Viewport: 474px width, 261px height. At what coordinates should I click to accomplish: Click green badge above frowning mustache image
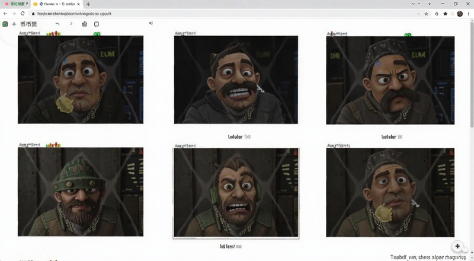pyautogui.click(x=408, y=35)
